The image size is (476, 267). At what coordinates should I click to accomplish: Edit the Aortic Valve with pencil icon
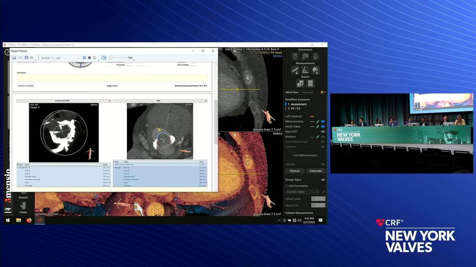(318, 126)
